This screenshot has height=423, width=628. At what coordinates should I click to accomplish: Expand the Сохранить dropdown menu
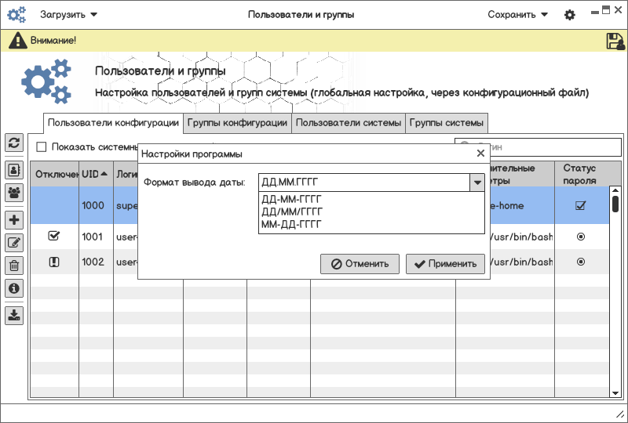pyautogui.click(x=517, y=15)
